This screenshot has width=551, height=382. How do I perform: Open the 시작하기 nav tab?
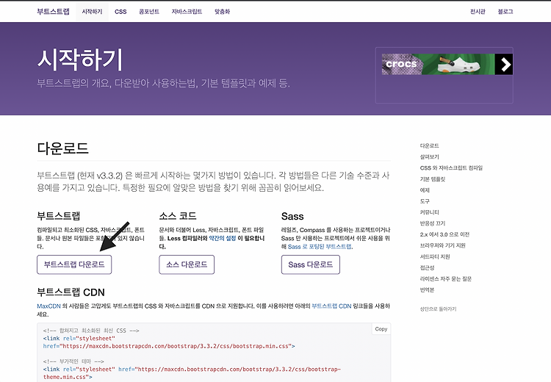pos(92,12)
